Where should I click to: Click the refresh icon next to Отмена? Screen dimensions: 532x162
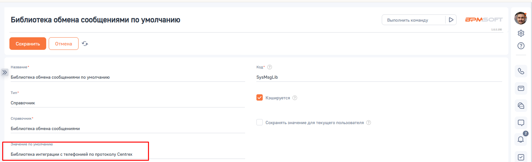click(85, 44)
